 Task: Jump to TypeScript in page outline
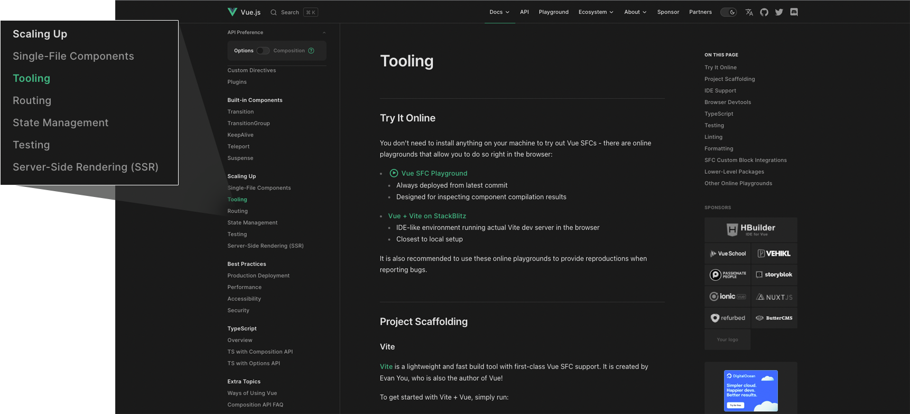coord(719,114)
